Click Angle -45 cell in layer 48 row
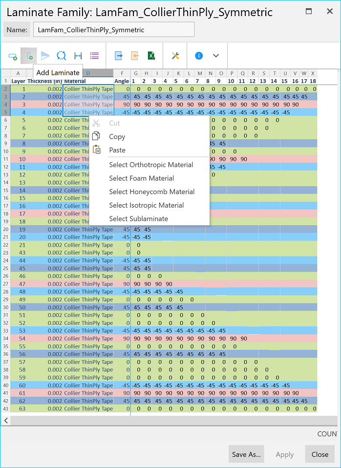The image size is (341, 468). coord(122,292)
